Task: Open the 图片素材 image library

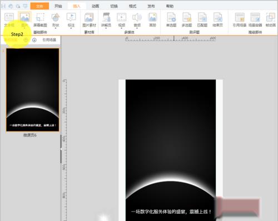Action: click(x=89, y=19)
